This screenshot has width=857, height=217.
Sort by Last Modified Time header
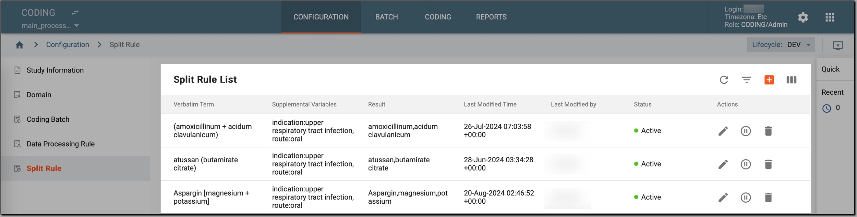point(490,105)
